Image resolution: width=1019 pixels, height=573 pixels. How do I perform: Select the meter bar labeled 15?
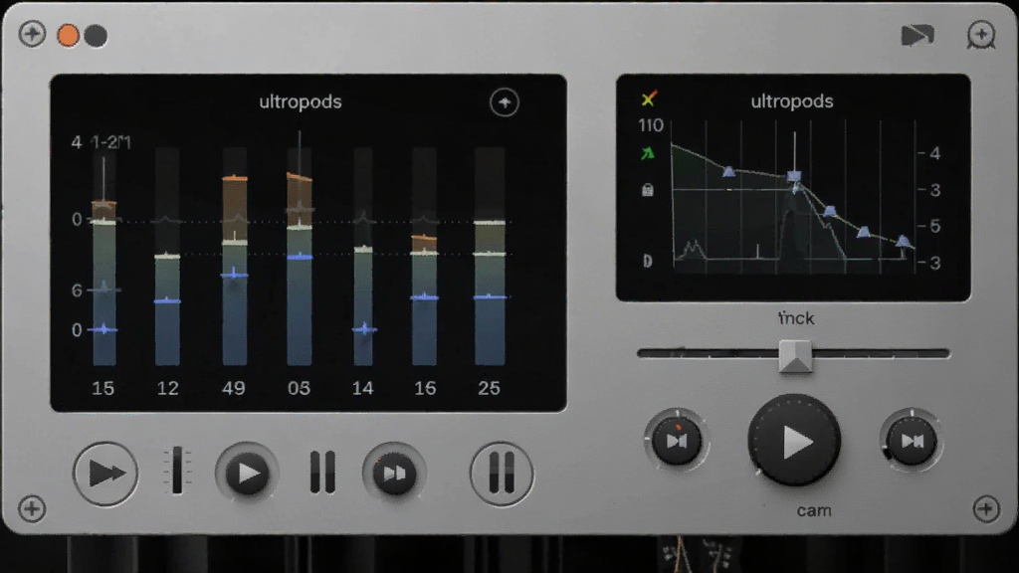[103, 257]
